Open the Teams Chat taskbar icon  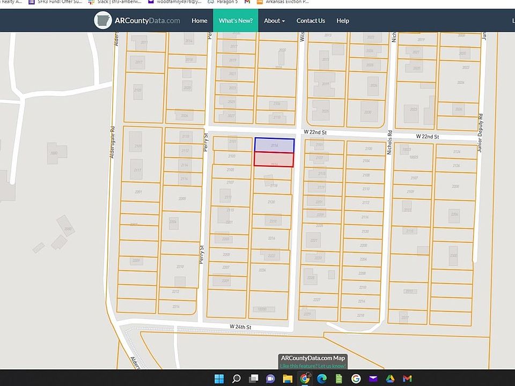coord(270,379)
